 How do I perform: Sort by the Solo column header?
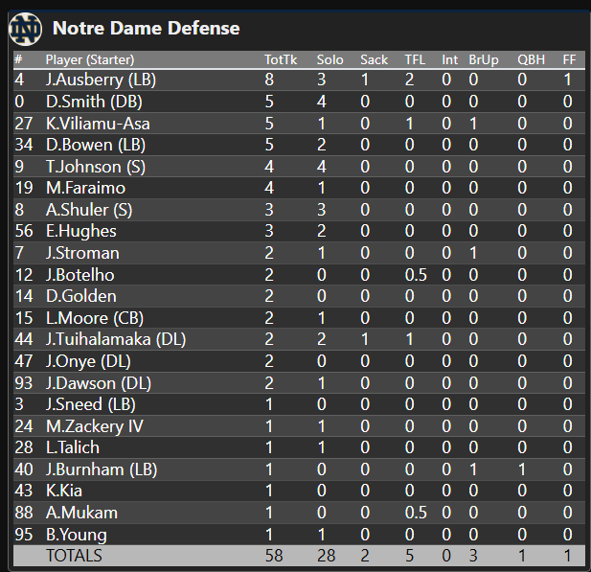click(330, 59)
